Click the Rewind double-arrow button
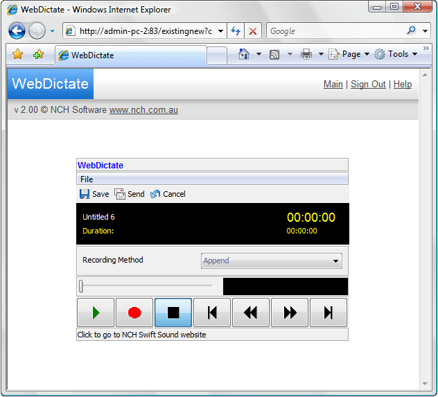The image size is (438, 397). tap(251, 312)
